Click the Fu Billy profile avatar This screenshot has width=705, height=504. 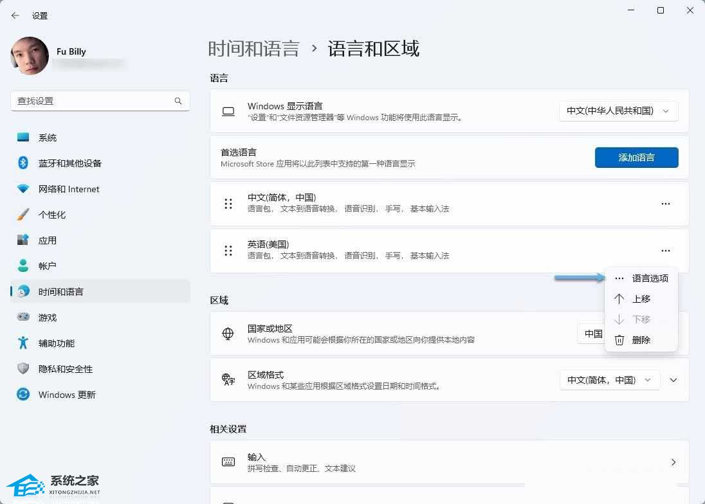pos(30,56)
